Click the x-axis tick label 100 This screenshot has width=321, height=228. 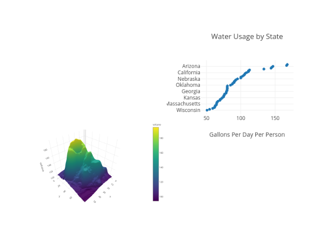tap(241, 119)
